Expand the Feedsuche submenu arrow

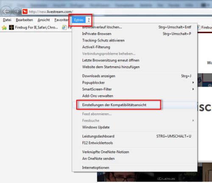point(193,121)
